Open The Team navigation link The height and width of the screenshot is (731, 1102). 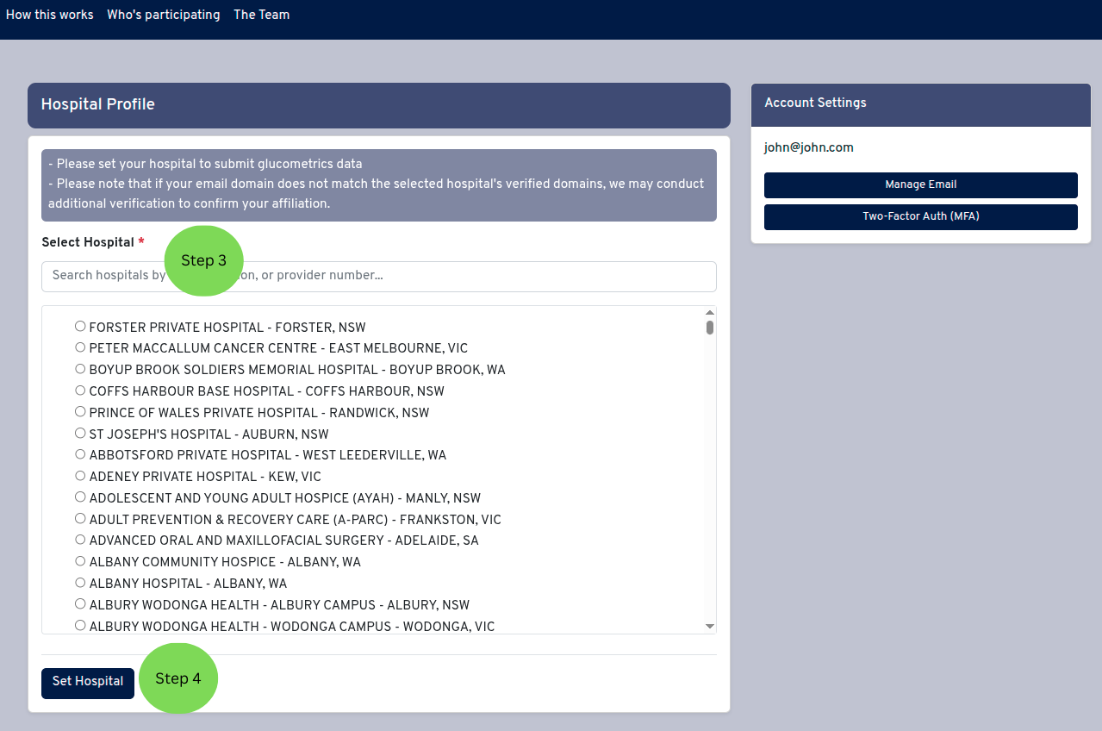[x=262, y=15]
